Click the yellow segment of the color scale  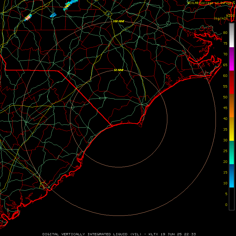click(x=232, y=129)
